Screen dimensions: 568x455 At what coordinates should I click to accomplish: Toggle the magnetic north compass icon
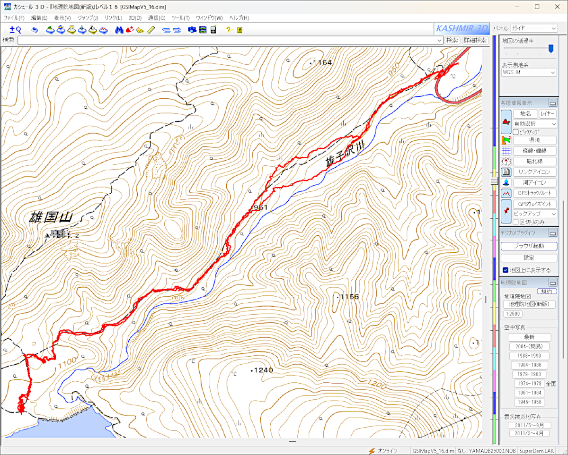[x=506, y=162]
